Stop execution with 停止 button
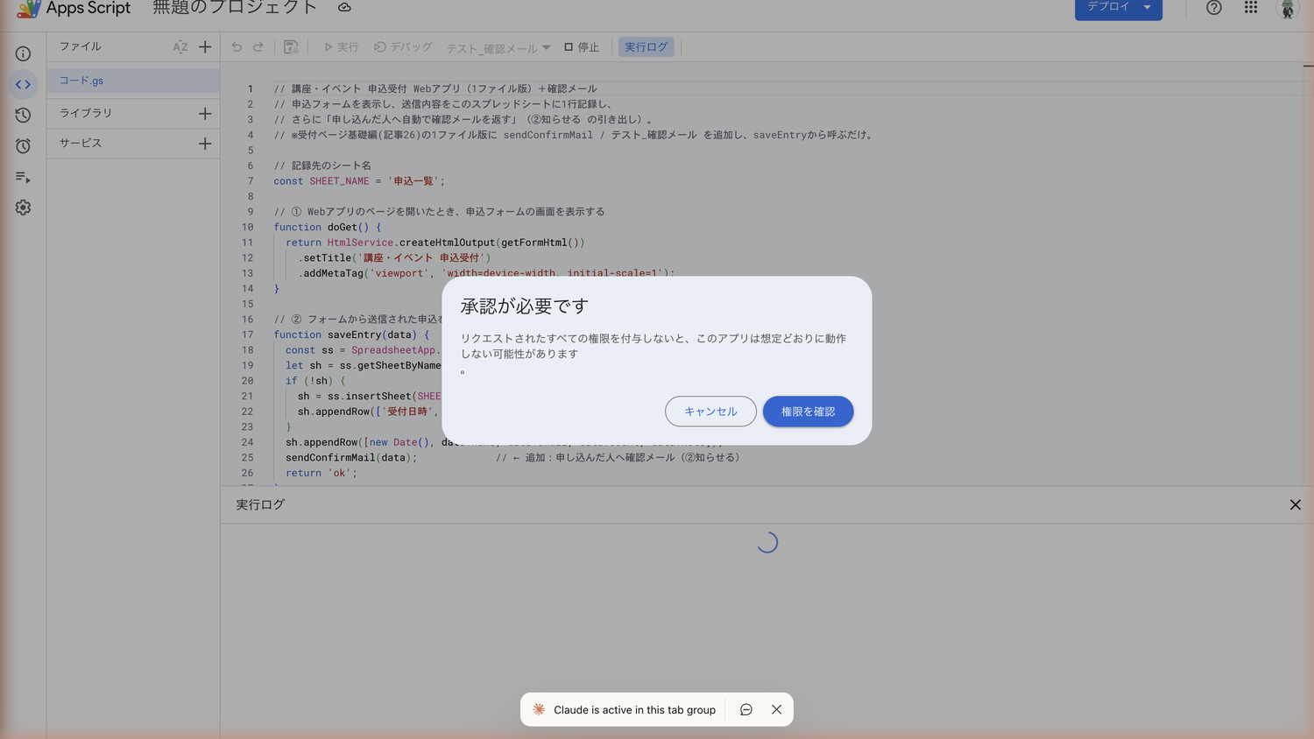 (x=582, y=47)
